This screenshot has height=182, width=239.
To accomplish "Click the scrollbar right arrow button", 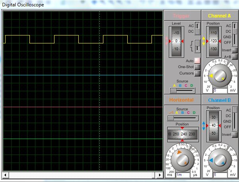I will tap(161, 175).
